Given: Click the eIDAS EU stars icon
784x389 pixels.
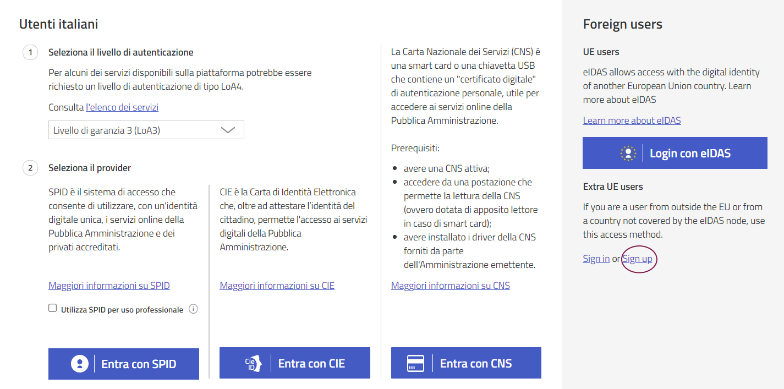Looking at the screenshot, I should [627, 153].
